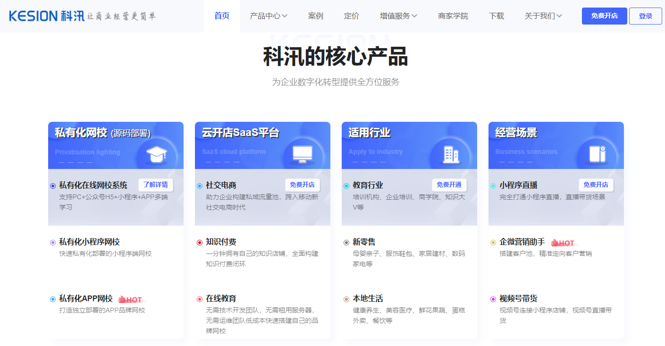Click text 快速私有化部署的小程序端网校
The height and width of the screenshot is (346, 665).
[x=105, y=253]
